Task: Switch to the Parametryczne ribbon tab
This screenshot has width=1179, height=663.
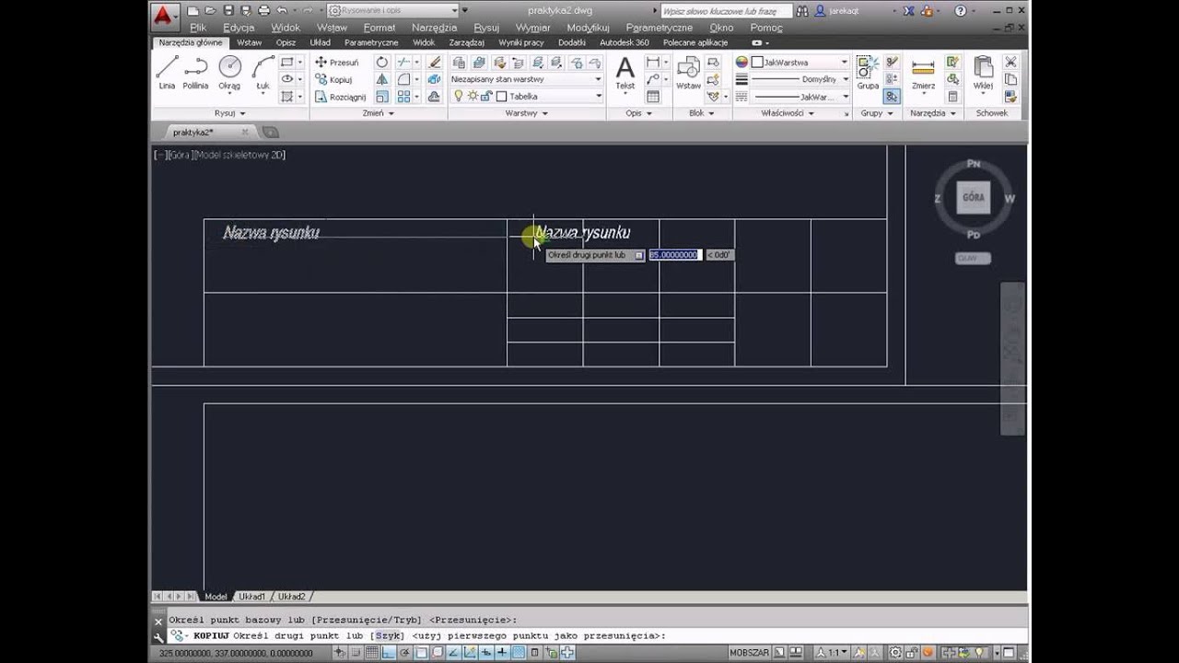Action: [371, 42]
